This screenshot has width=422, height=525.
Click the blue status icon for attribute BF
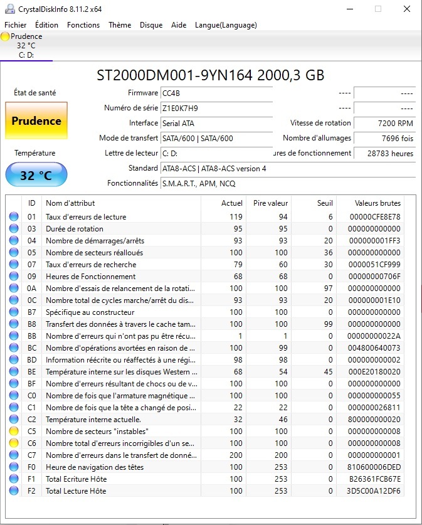click(x=14, y=384)
